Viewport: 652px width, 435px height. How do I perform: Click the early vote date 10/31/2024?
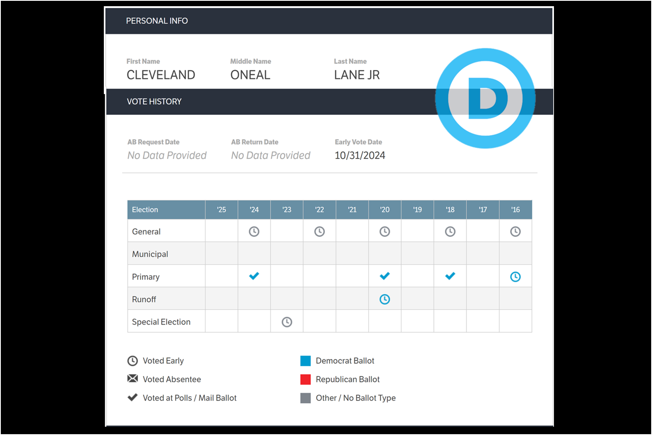pyautogui.click(x=360, y=156)
